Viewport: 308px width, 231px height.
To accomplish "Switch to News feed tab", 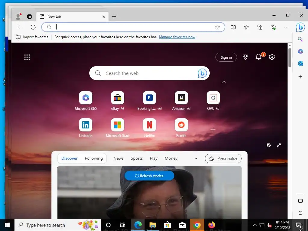I will 119,158.
